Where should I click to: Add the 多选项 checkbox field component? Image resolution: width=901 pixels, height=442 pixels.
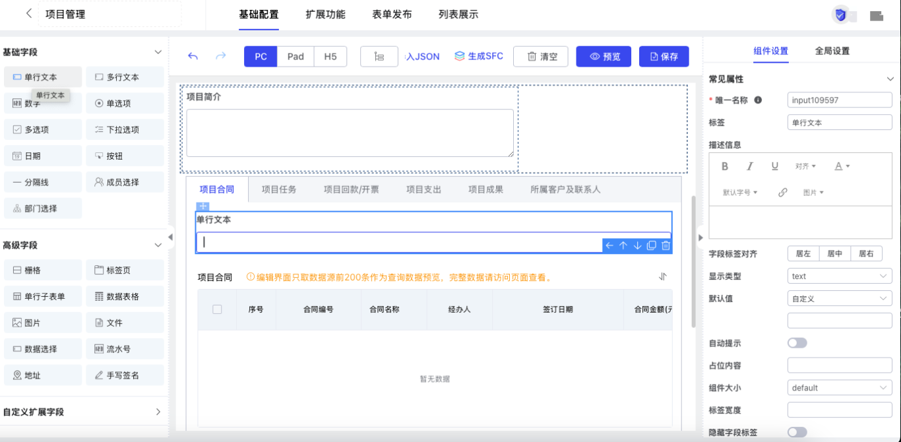click(43, 129)
